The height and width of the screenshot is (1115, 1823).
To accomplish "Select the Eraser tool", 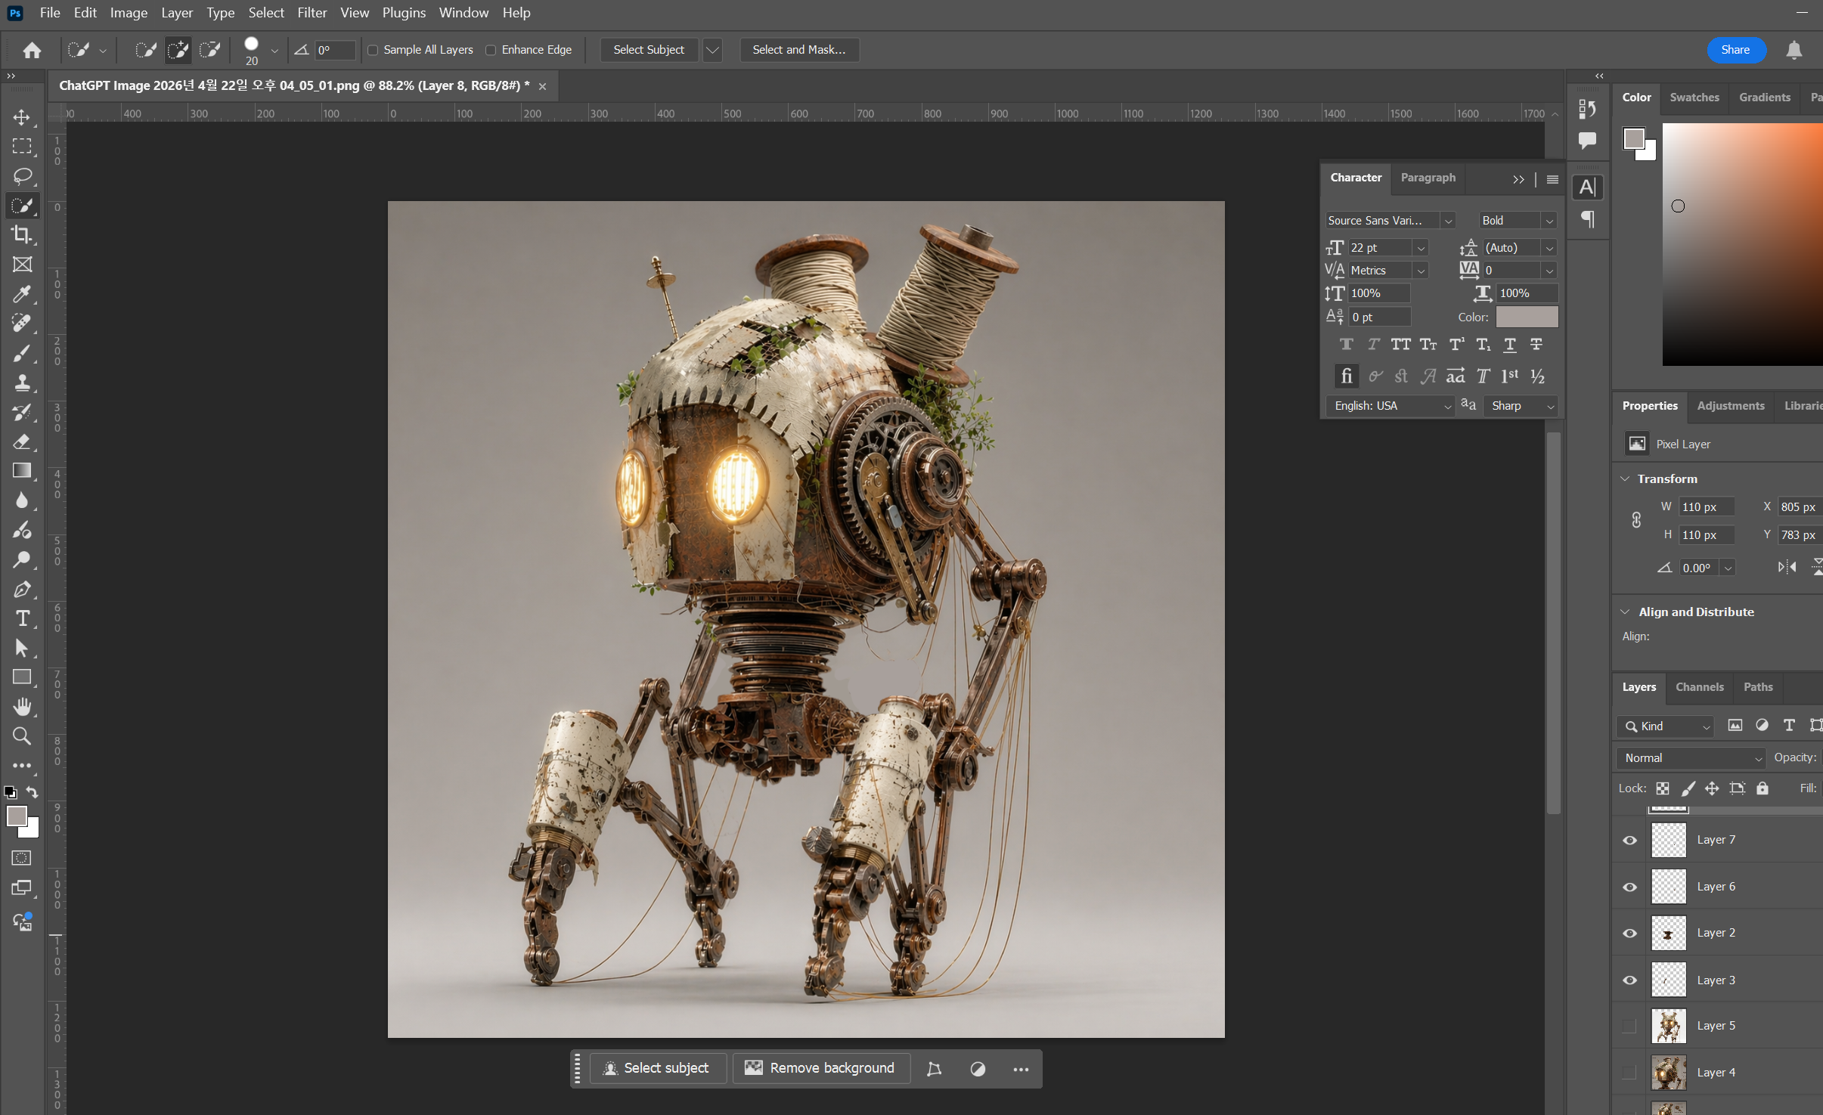I will pyautogui.click(x=22, y=441).
